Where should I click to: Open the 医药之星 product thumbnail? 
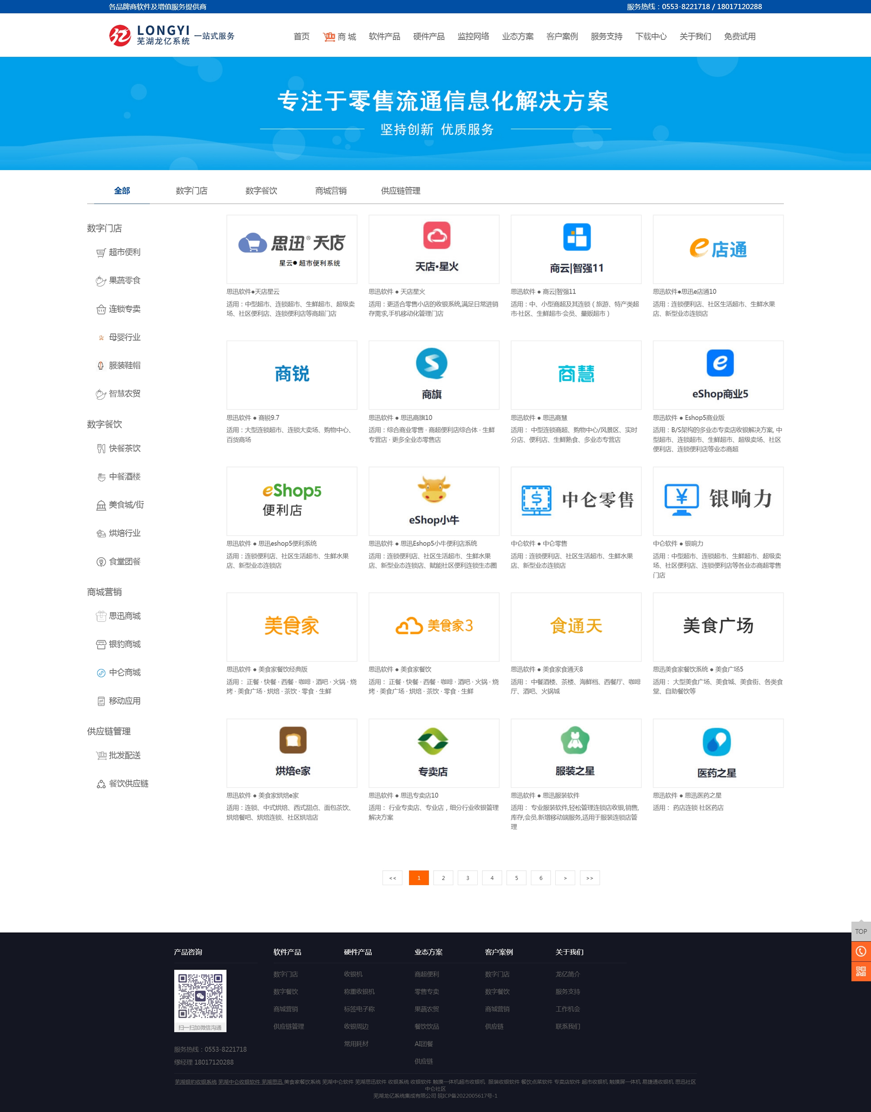718,753
